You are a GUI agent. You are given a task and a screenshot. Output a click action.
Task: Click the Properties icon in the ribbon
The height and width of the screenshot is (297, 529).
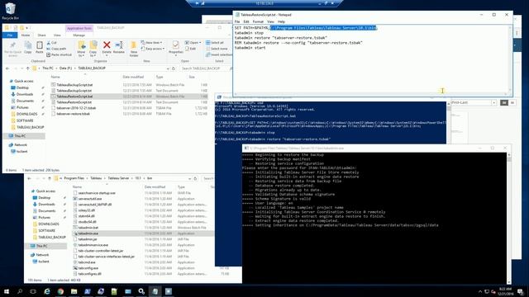(x=175, y=45)
